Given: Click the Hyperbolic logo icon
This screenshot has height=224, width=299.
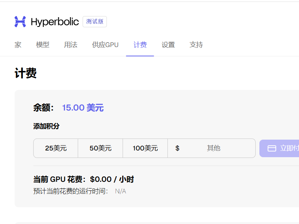Looking at the screenshot, I should point(20,22).
